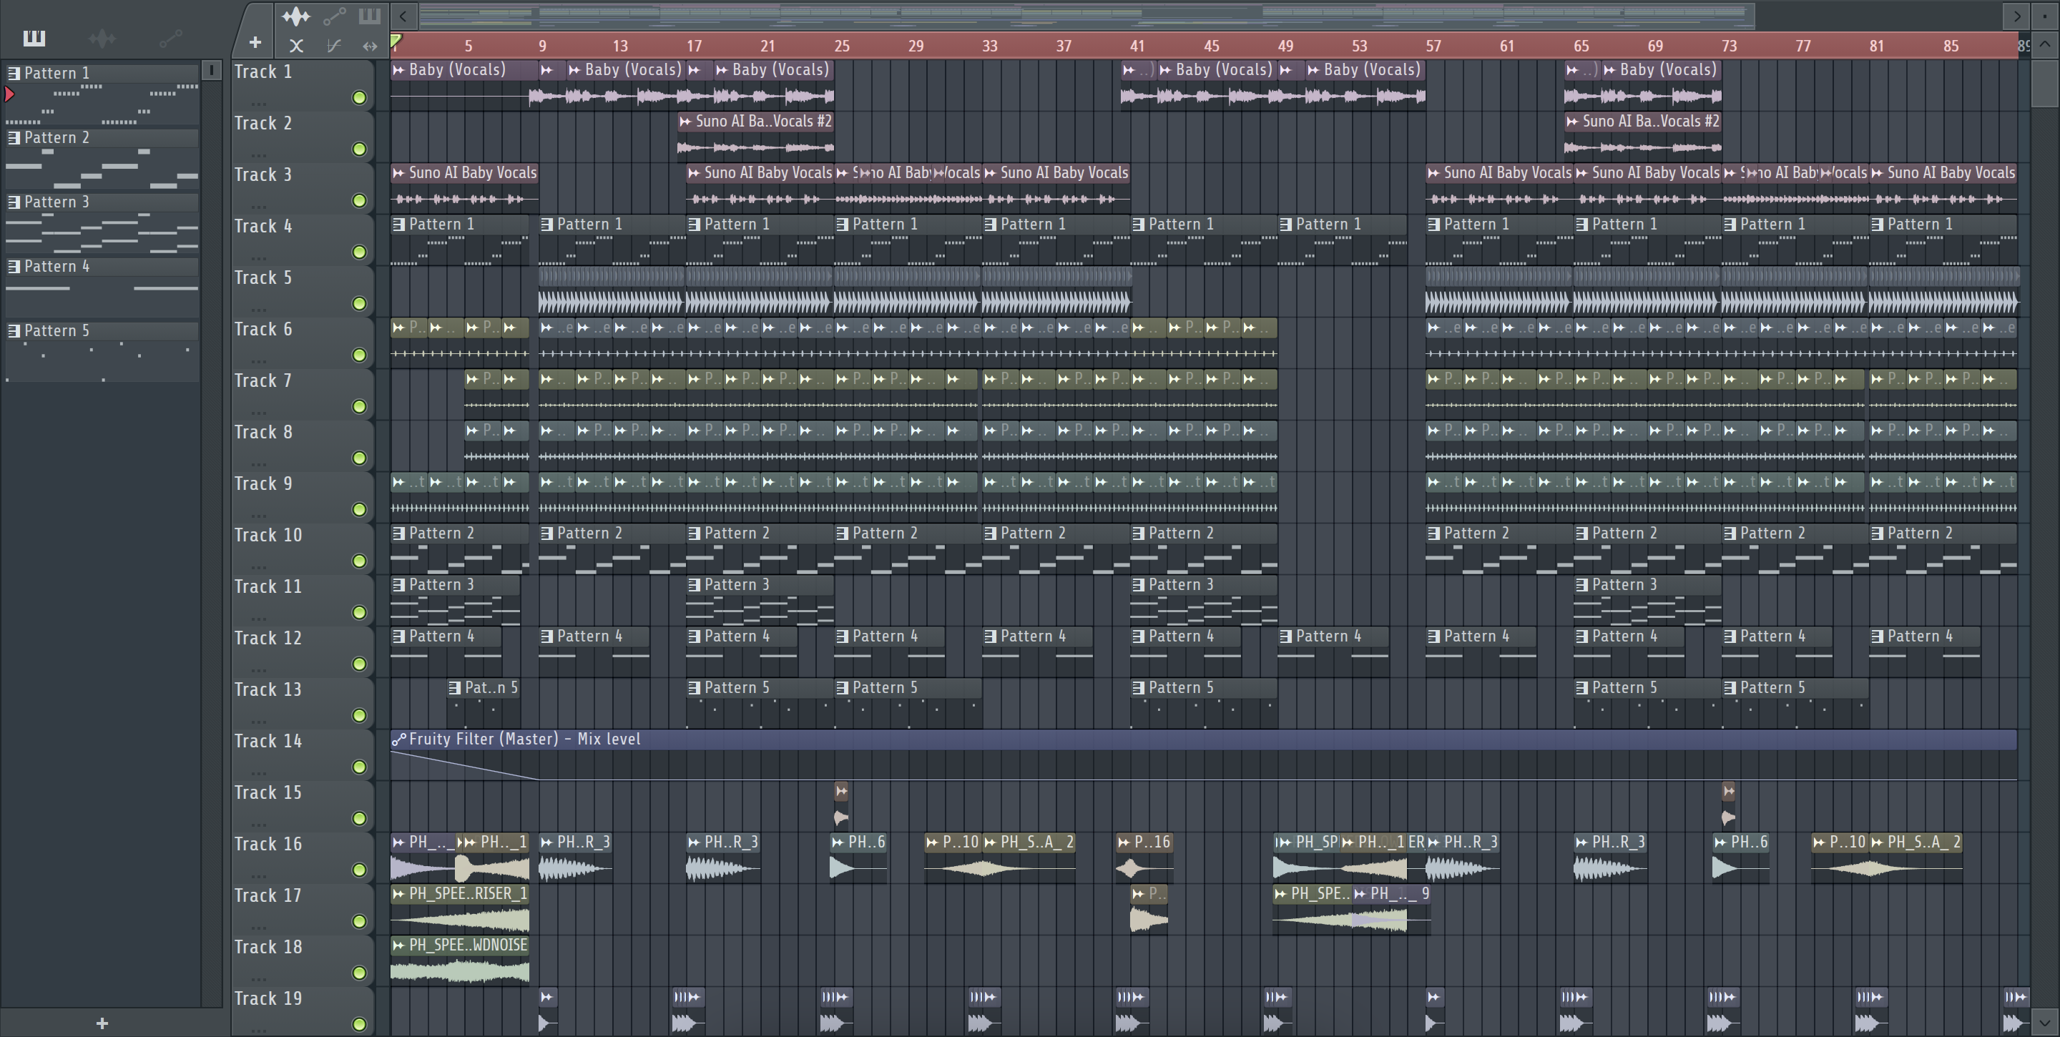
Task: Disable Track 14 with its green LED
Action: pyautogui.click(x=359, y=767)
